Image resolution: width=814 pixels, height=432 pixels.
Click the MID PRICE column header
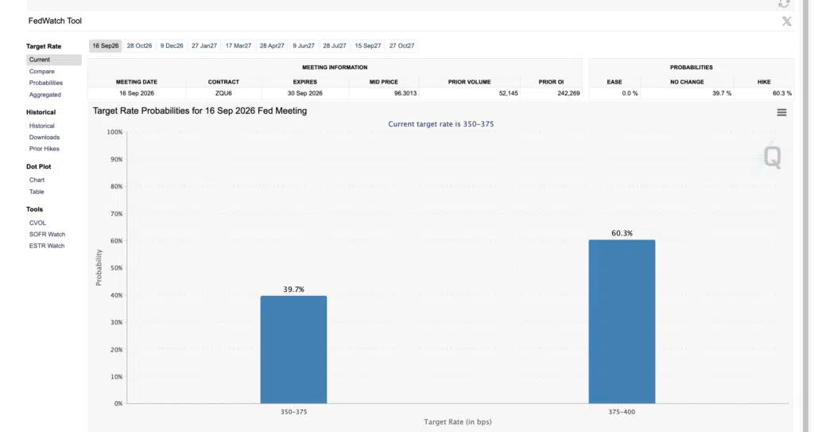click(x=384, y=82)
